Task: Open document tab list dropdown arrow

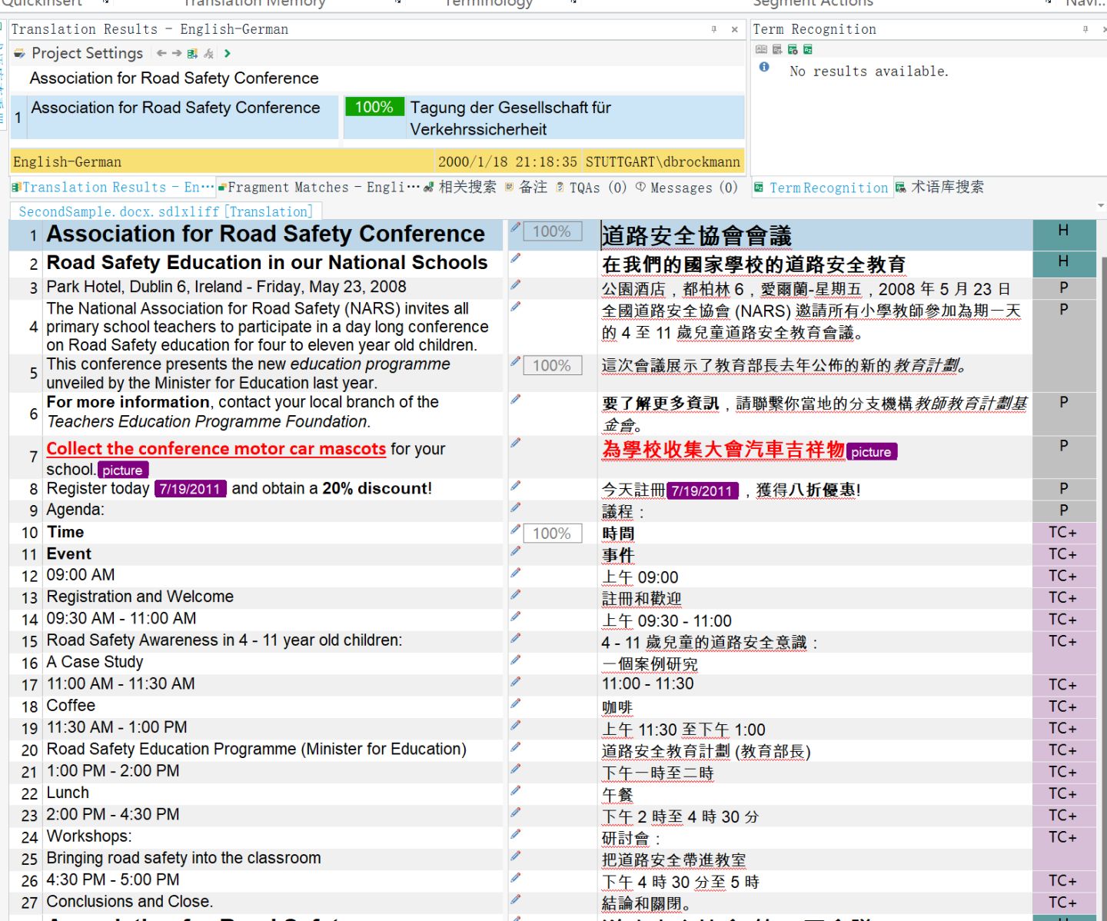Action: (1100, 206)
